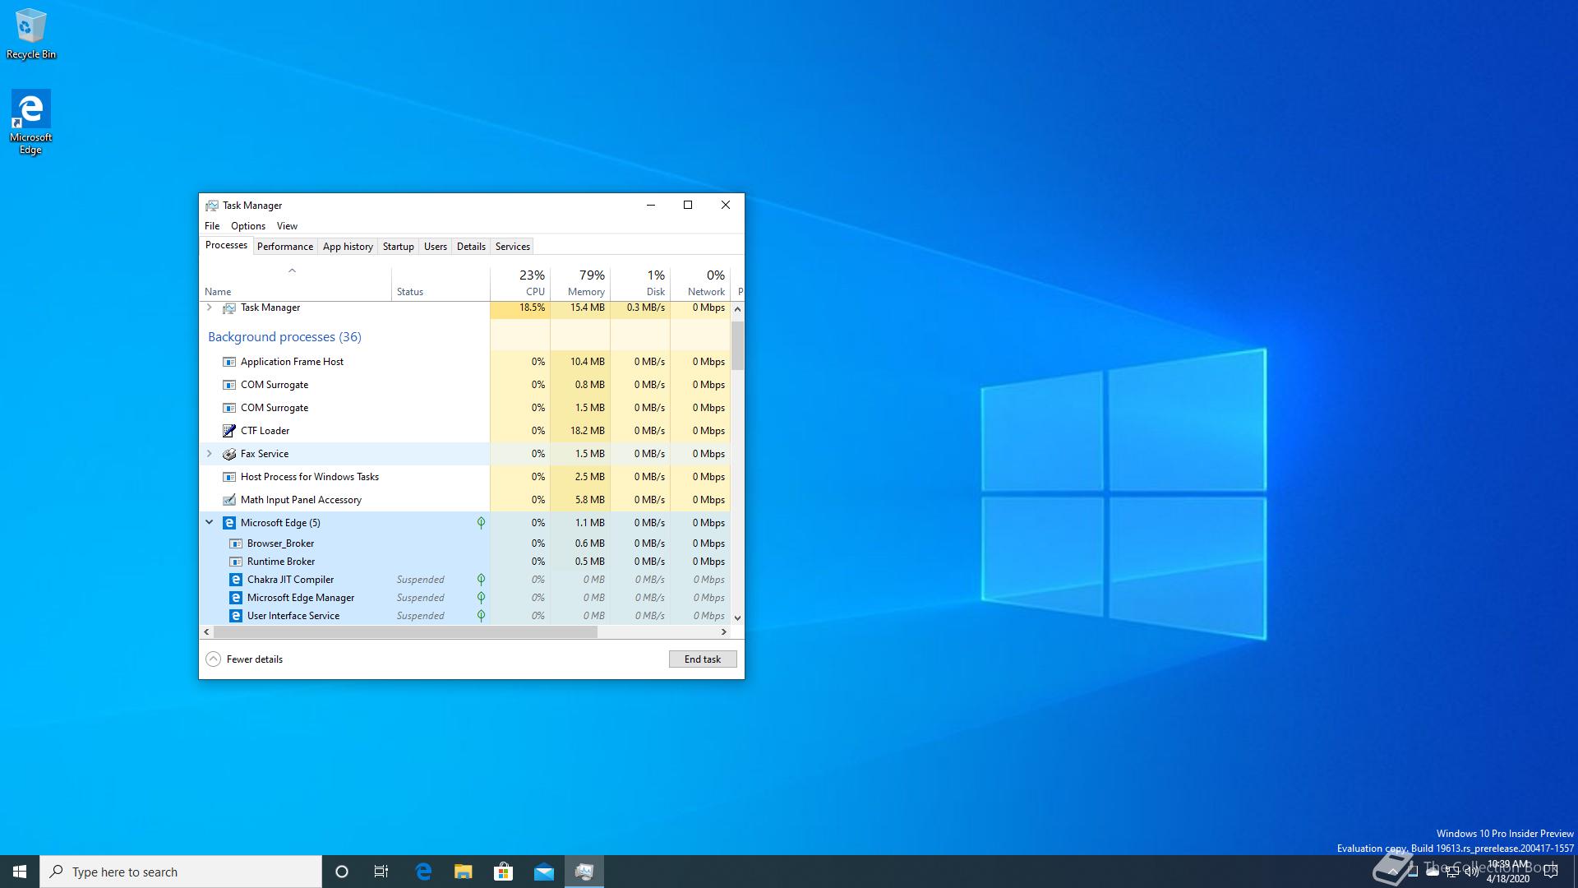
Task: Click the Math Input Panel Accessory icon
Action: pyautogui.click(x=229, y=500)
